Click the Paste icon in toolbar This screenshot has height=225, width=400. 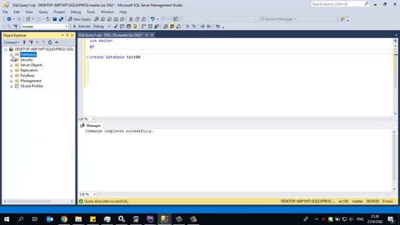[x=144, y=19]
